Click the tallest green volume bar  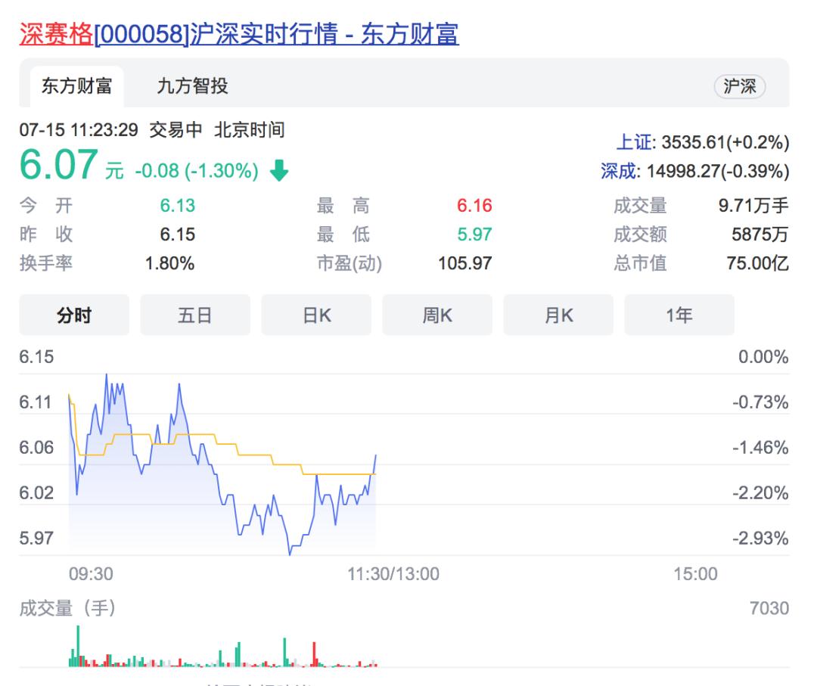coord(78,646)
